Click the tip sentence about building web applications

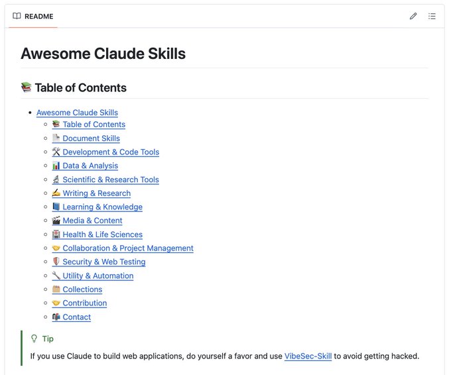[x=225, y=356]
